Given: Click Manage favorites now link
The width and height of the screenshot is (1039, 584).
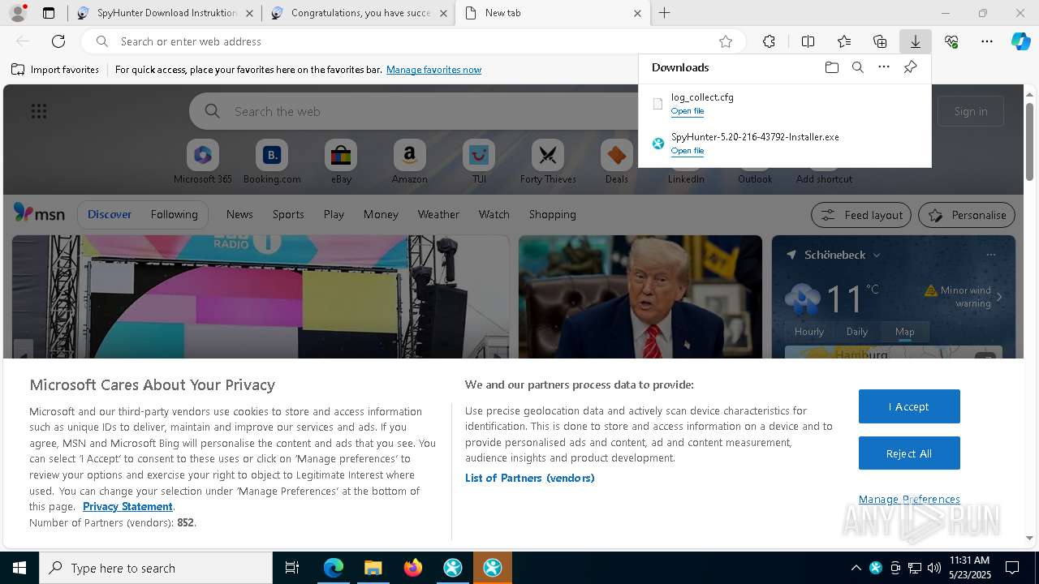Looking at the screenshot, I should point(433,70).
